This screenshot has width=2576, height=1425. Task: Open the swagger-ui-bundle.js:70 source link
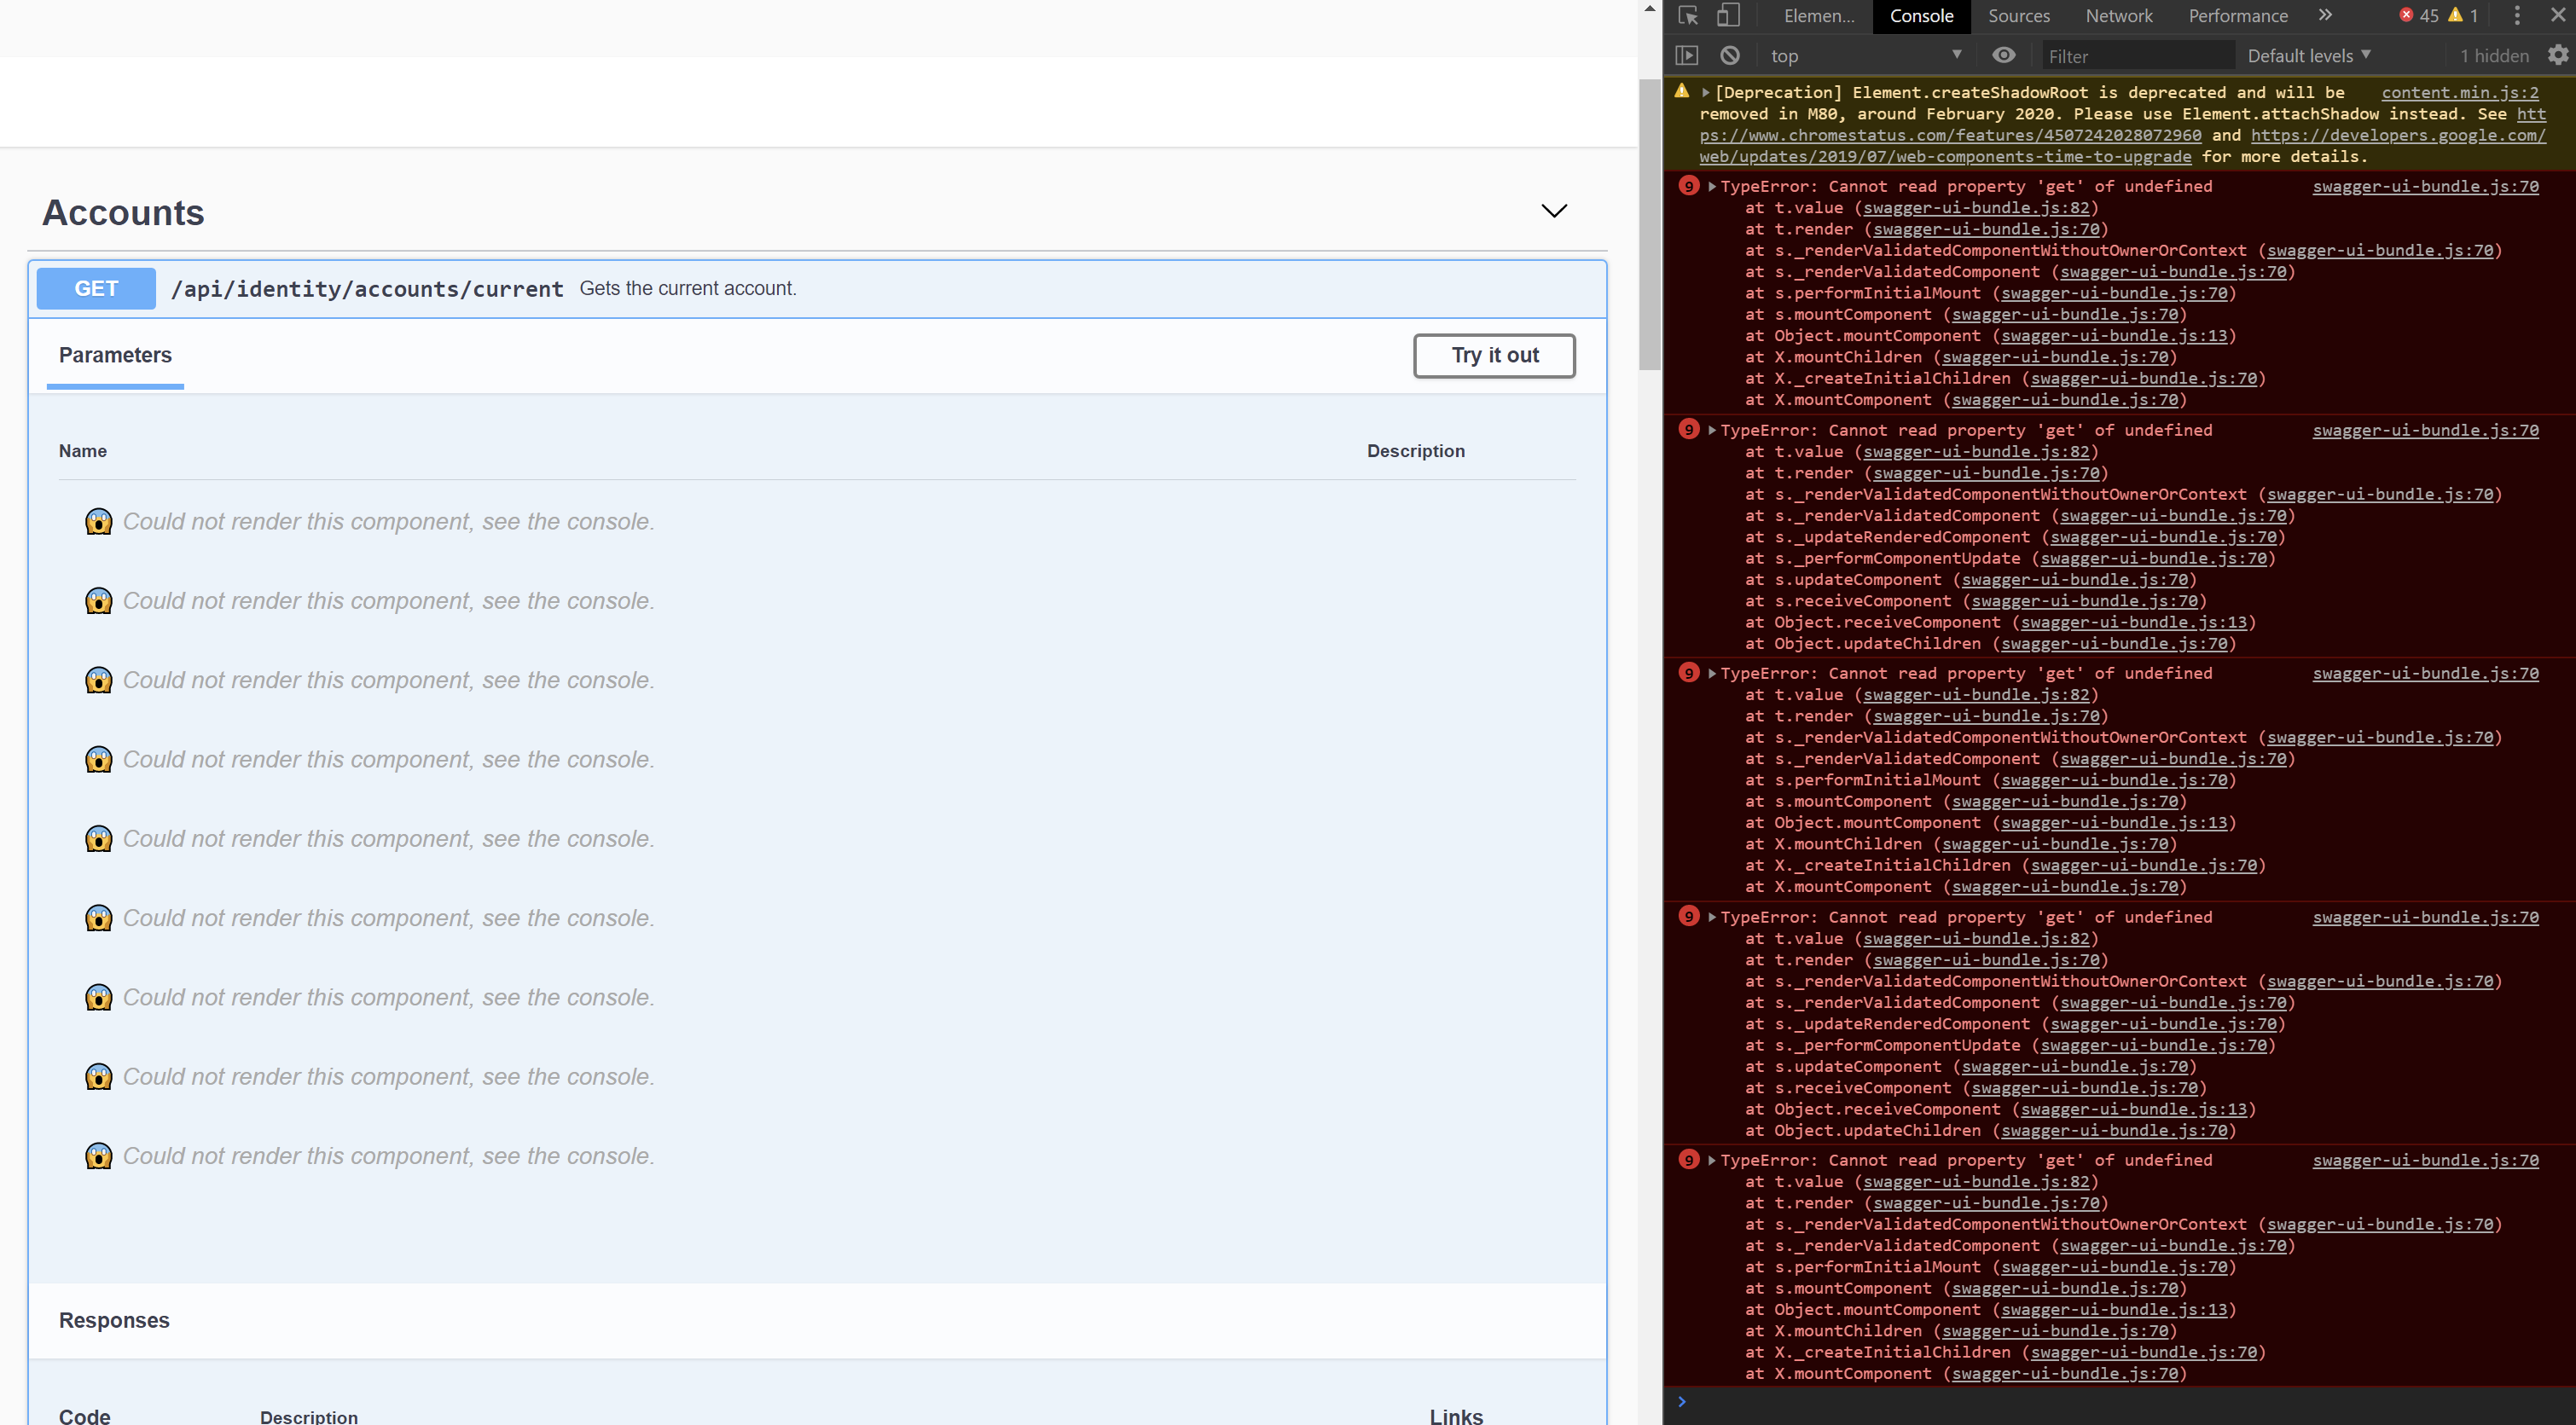coord(2424,186)
